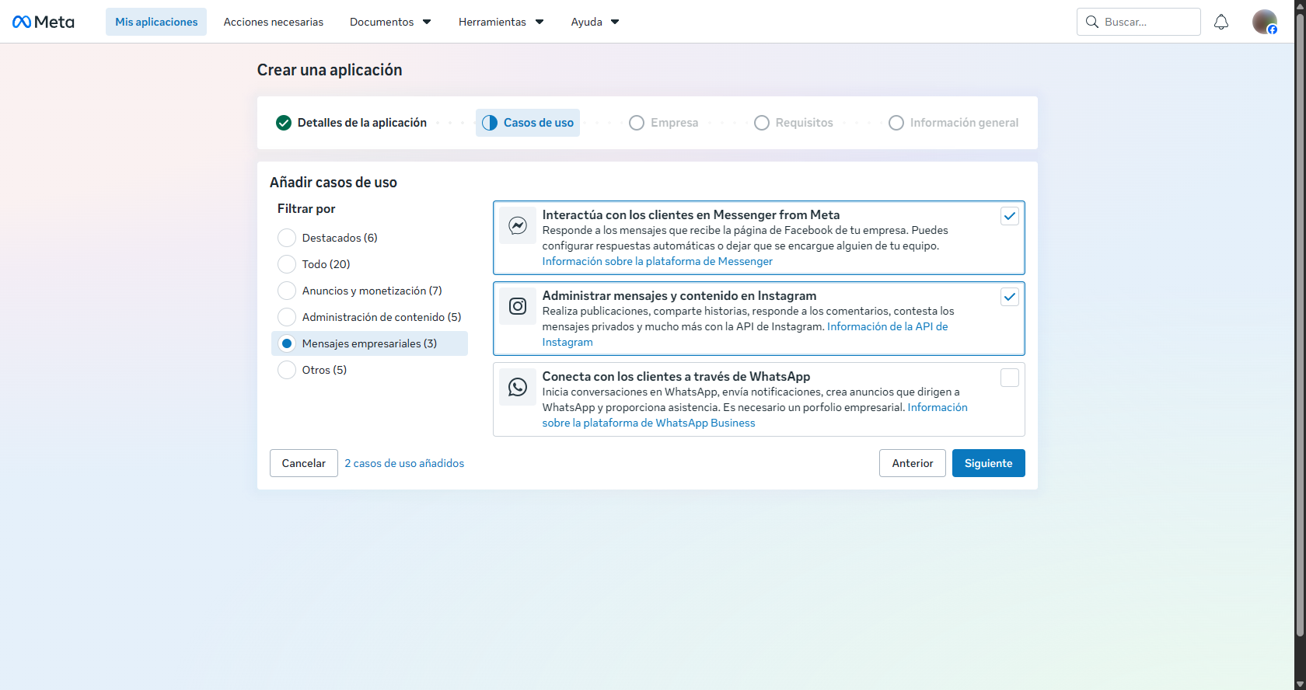
Task: Check the WhatsApp use case checkbox
Action: click(x=1010, y=378)
